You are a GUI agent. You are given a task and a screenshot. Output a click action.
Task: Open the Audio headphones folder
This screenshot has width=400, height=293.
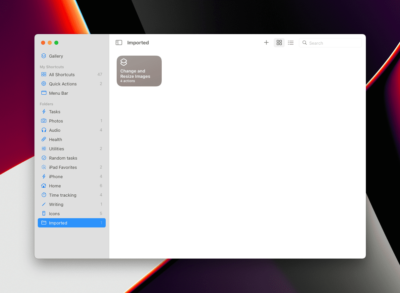[x=72, y=130]
